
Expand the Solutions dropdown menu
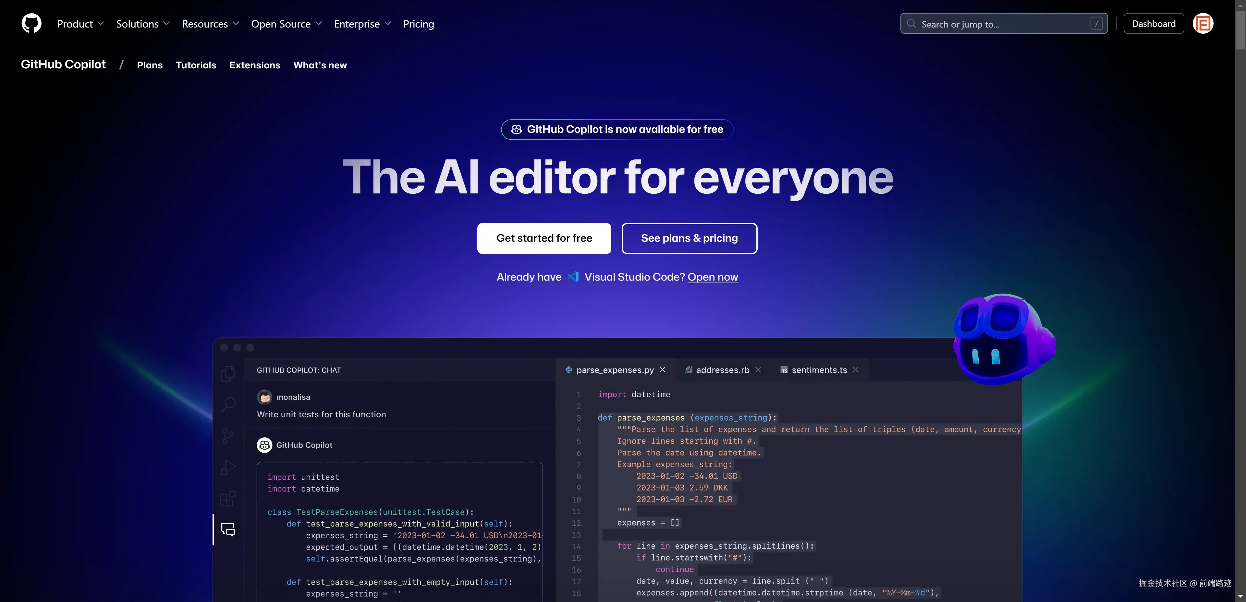(143, 24)
